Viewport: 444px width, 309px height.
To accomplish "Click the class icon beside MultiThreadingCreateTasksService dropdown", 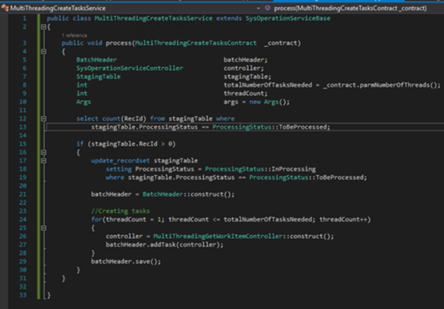I will click(x=5, y=8).
